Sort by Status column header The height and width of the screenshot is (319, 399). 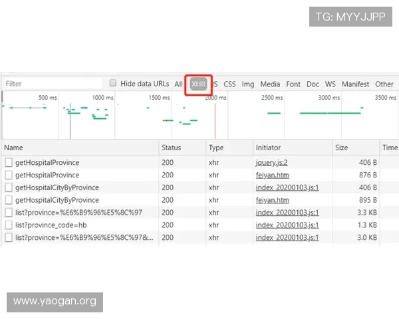(182, 148)
